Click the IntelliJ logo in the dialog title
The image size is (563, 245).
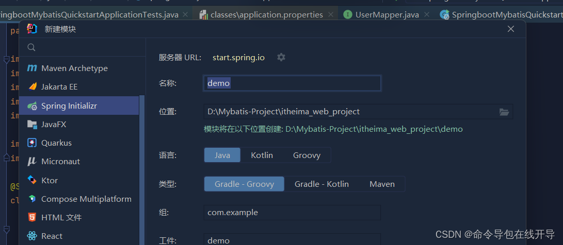[x=33, y=29]
